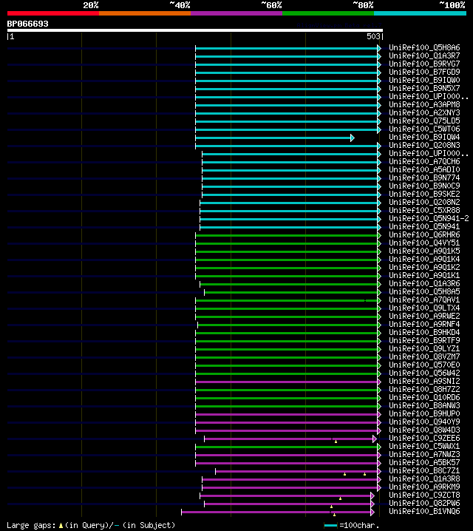This screenshot has width=473, height=531.
Task: Select hit label UniRef100_B9RVG7
Action: pos(424,64)
